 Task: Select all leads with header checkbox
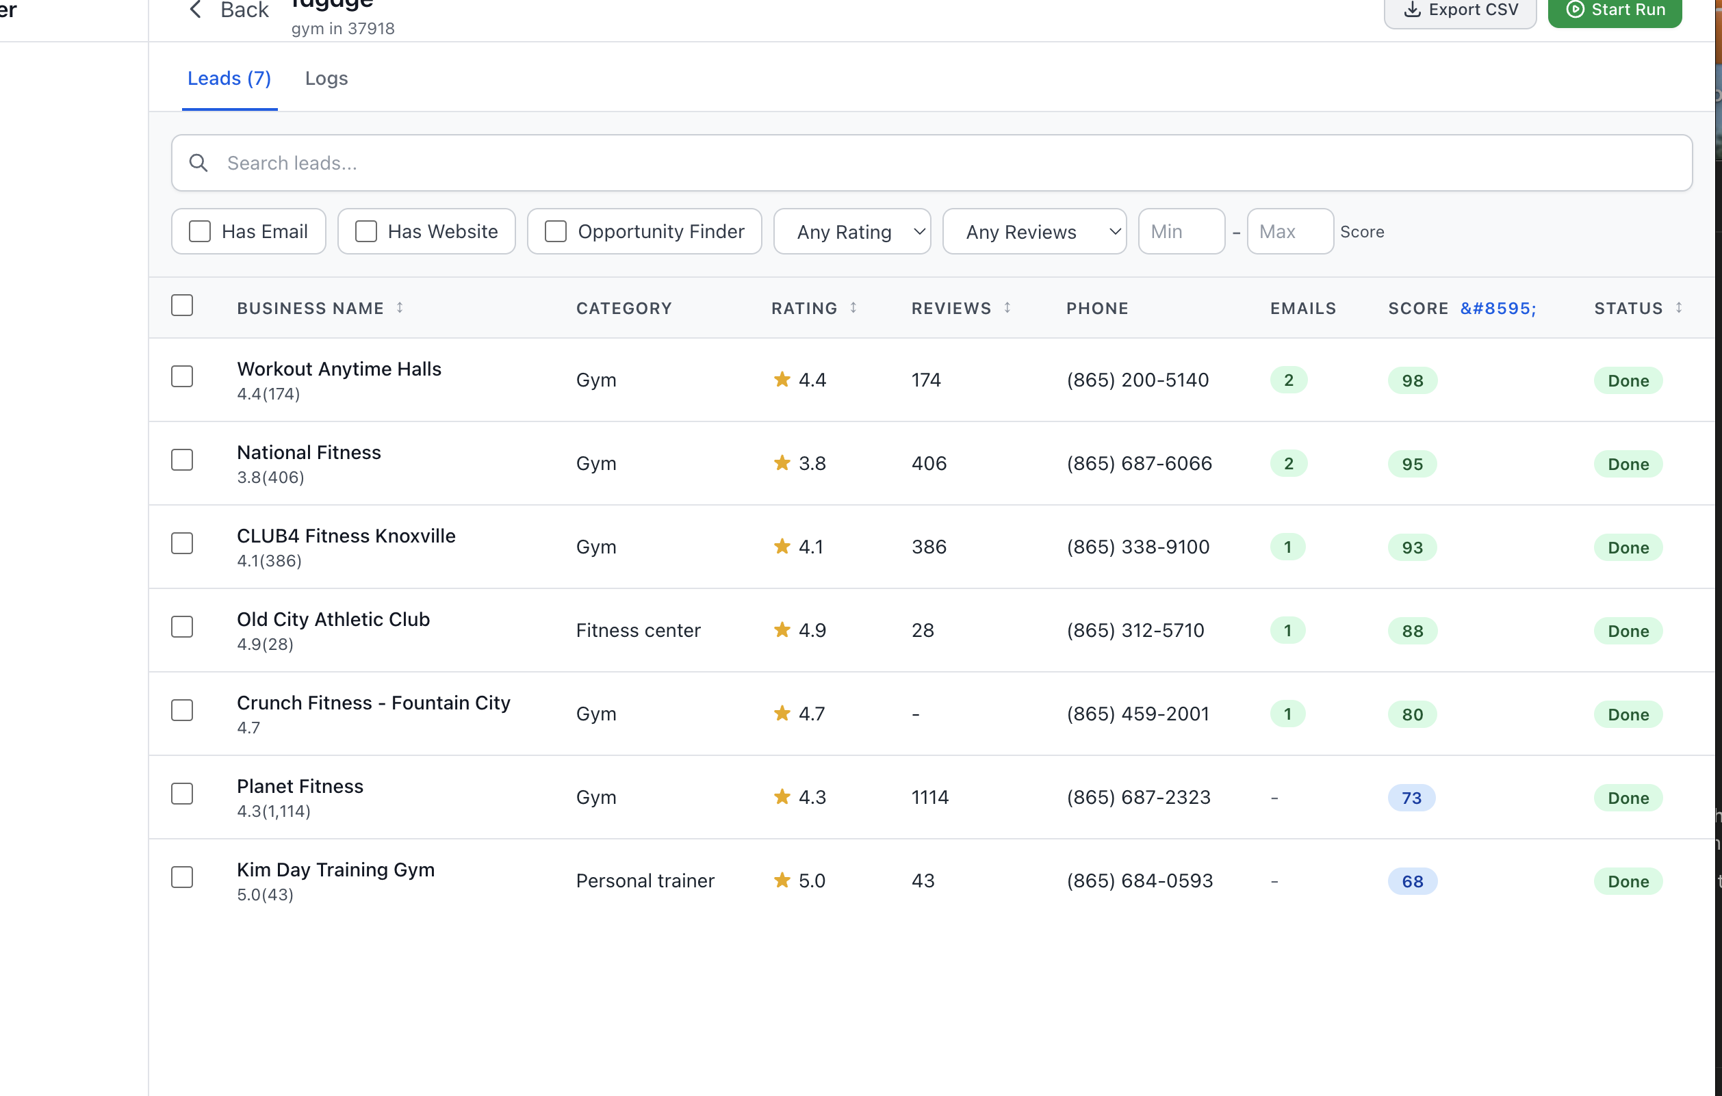(x=182, y=306)
